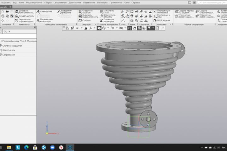Image resolution: width=227 pixels, height=151 pixels.
Task: Toggle the perspective view icon left of the funnel
Action: tap(144, 28)
